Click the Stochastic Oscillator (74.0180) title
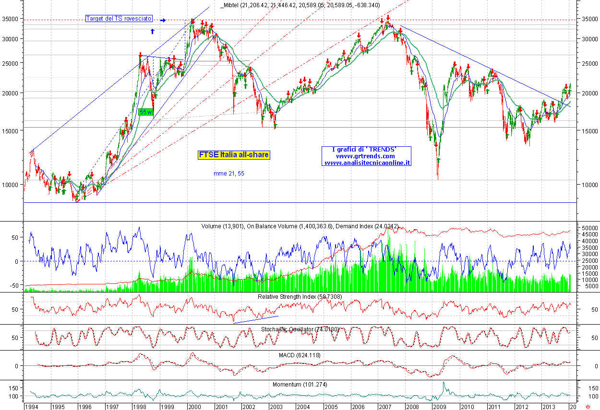600x410 pixels. [300, 329]
